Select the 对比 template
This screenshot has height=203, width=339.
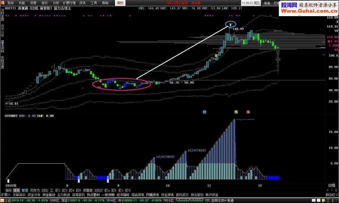click(45, 190)
